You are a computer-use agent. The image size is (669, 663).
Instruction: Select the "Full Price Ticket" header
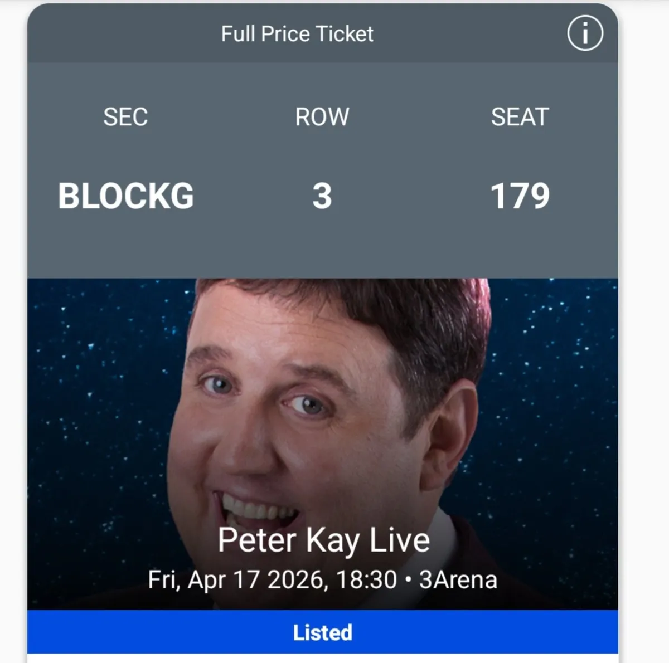pos(298,33)
